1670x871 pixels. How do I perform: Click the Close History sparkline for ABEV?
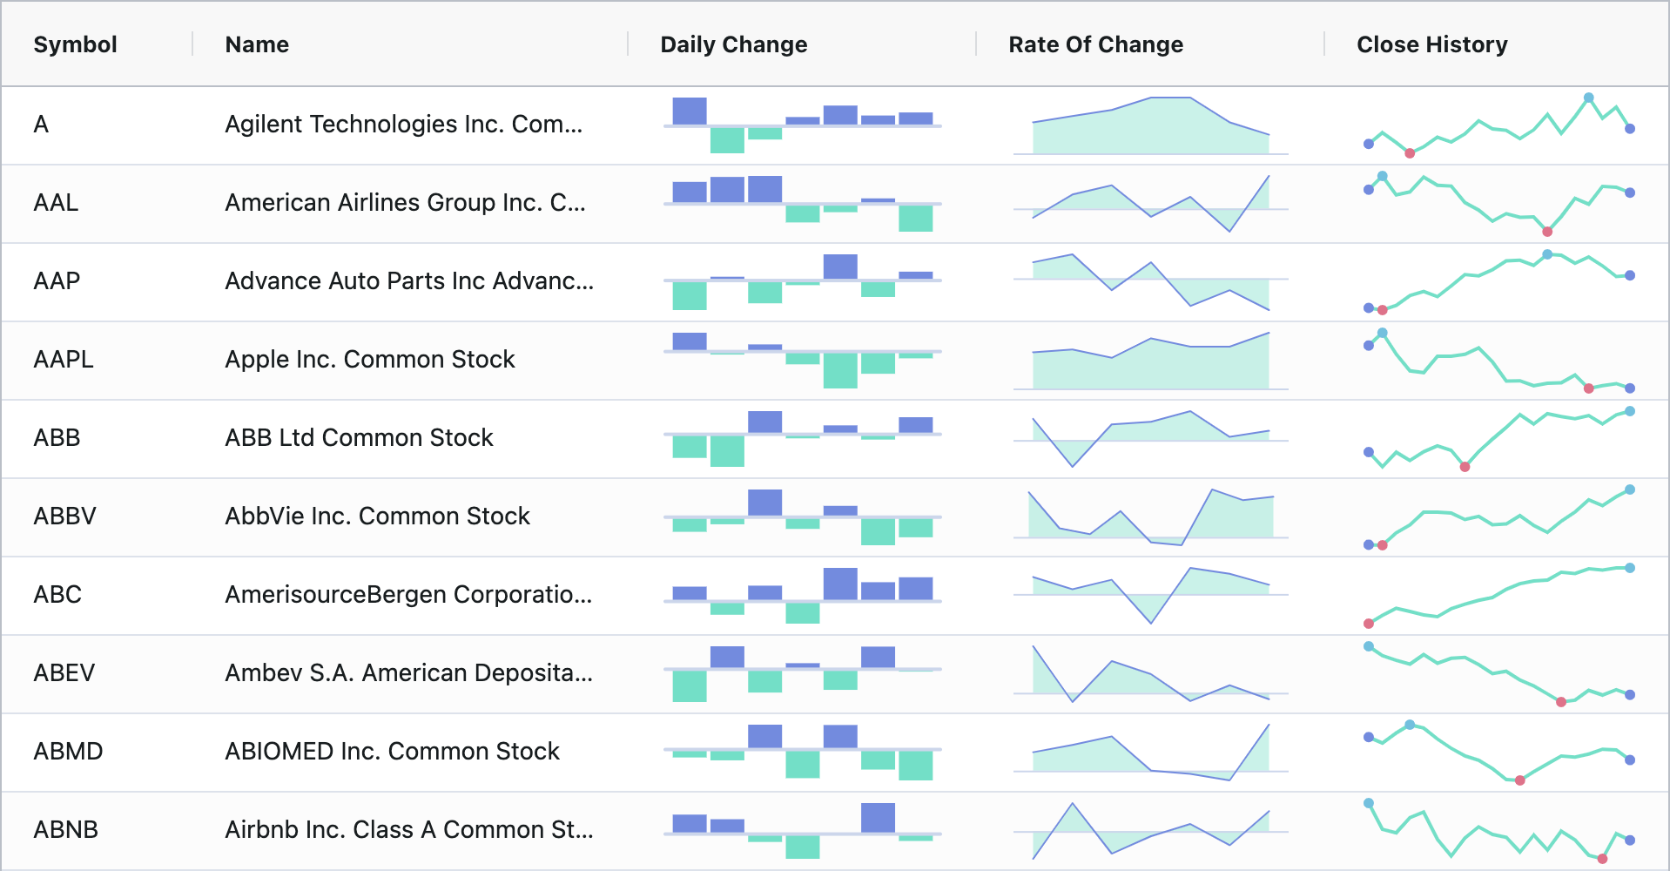tap(1498, 673)
